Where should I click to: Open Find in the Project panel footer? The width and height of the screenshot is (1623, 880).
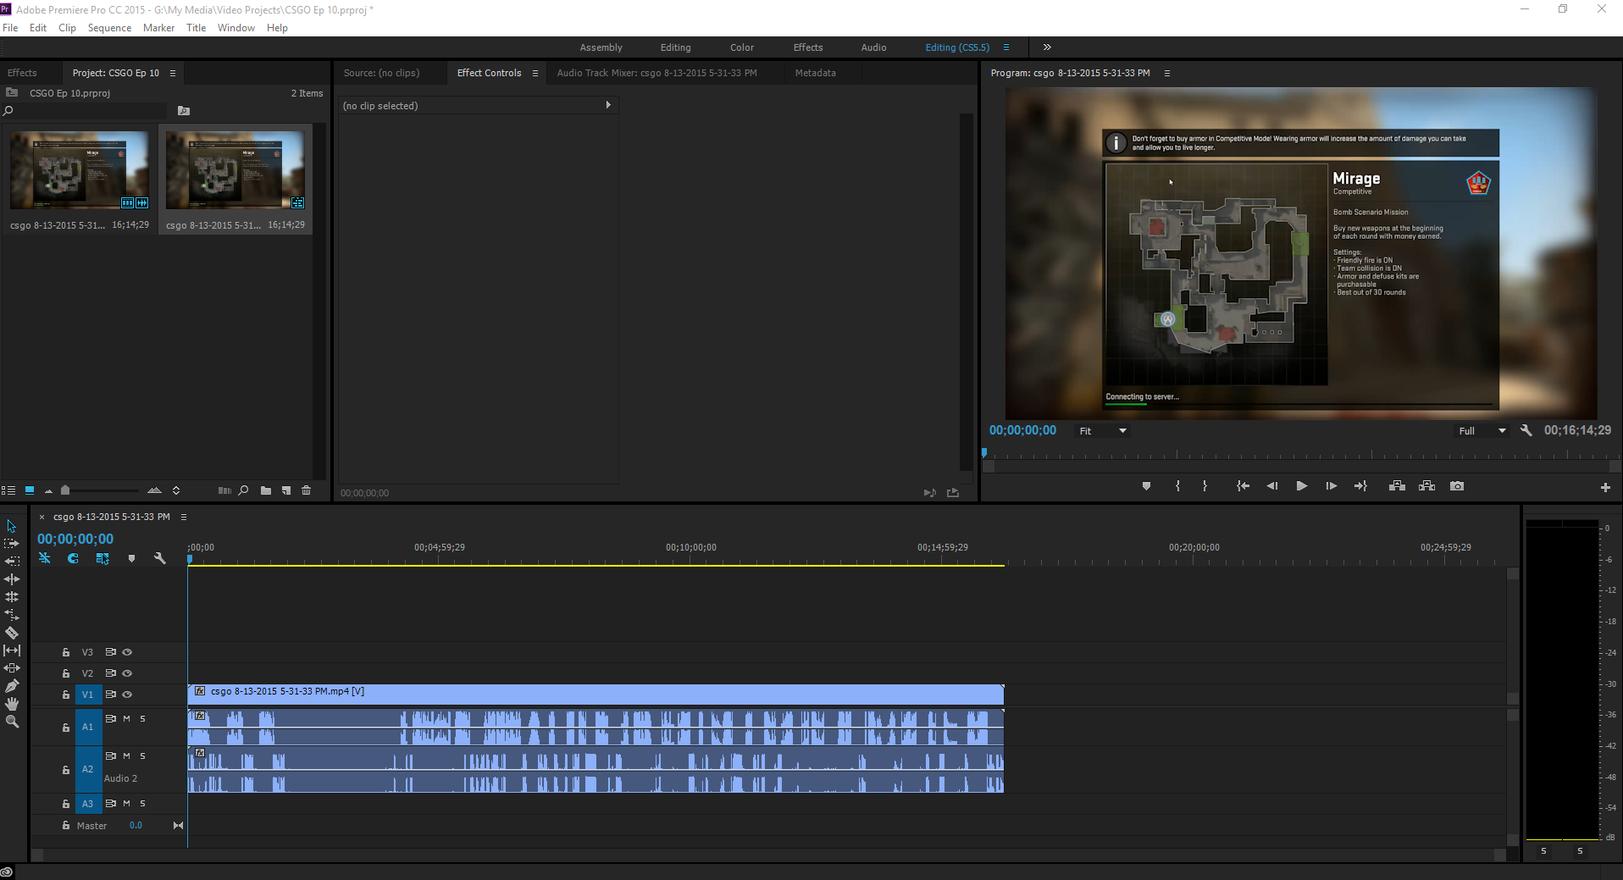[x=244, y=490]
